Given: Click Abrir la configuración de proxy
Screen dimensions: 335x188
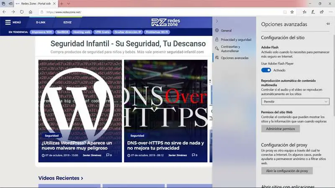Looking at the screenshot, I should click(x=287, y=171).
